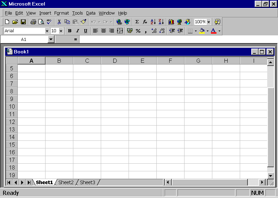Open the Format menu
This screenshot has height=198, width=278.
click(x=62, y=13)
